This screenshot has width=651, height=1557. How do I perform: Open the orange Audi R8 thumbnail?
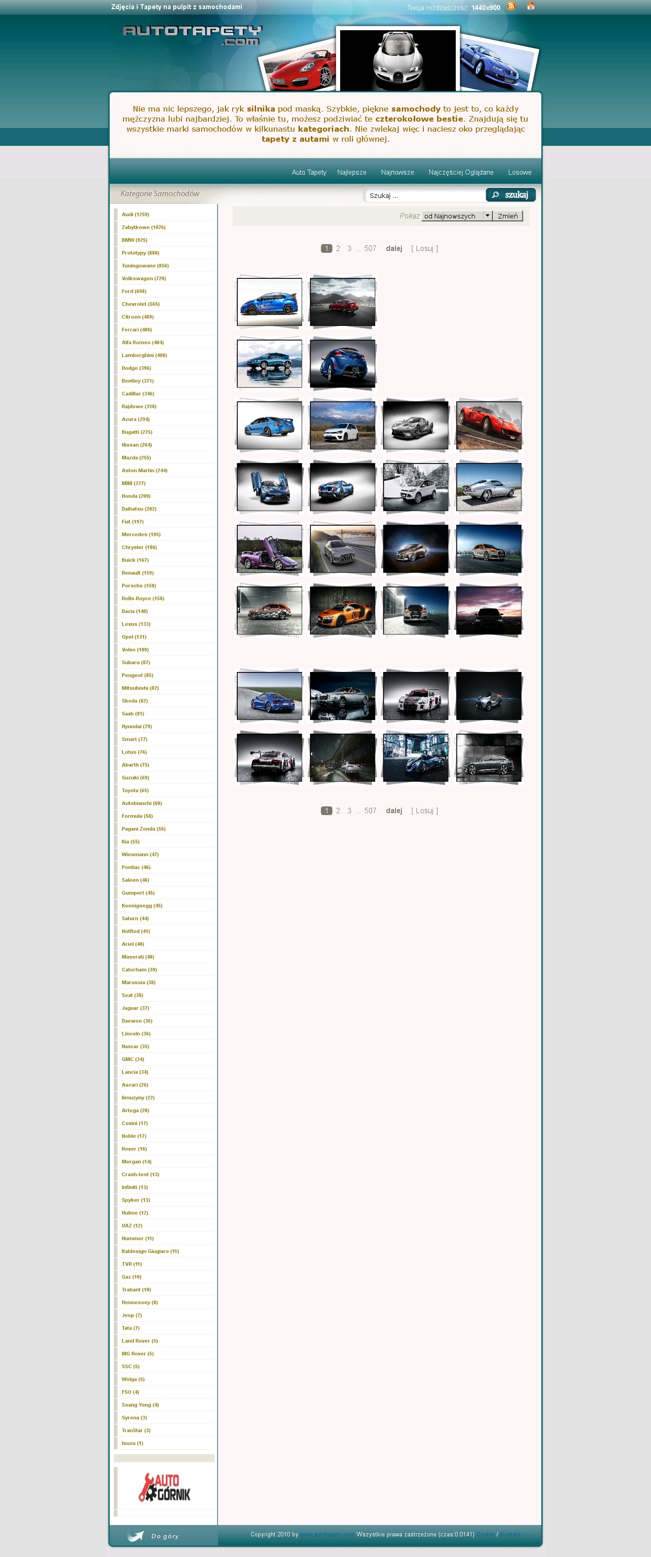coord(342,610)
